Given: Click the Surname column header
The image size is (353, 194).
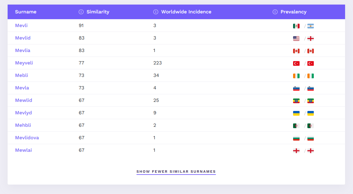Looking at the screenshot, I should tap(26, 12).
